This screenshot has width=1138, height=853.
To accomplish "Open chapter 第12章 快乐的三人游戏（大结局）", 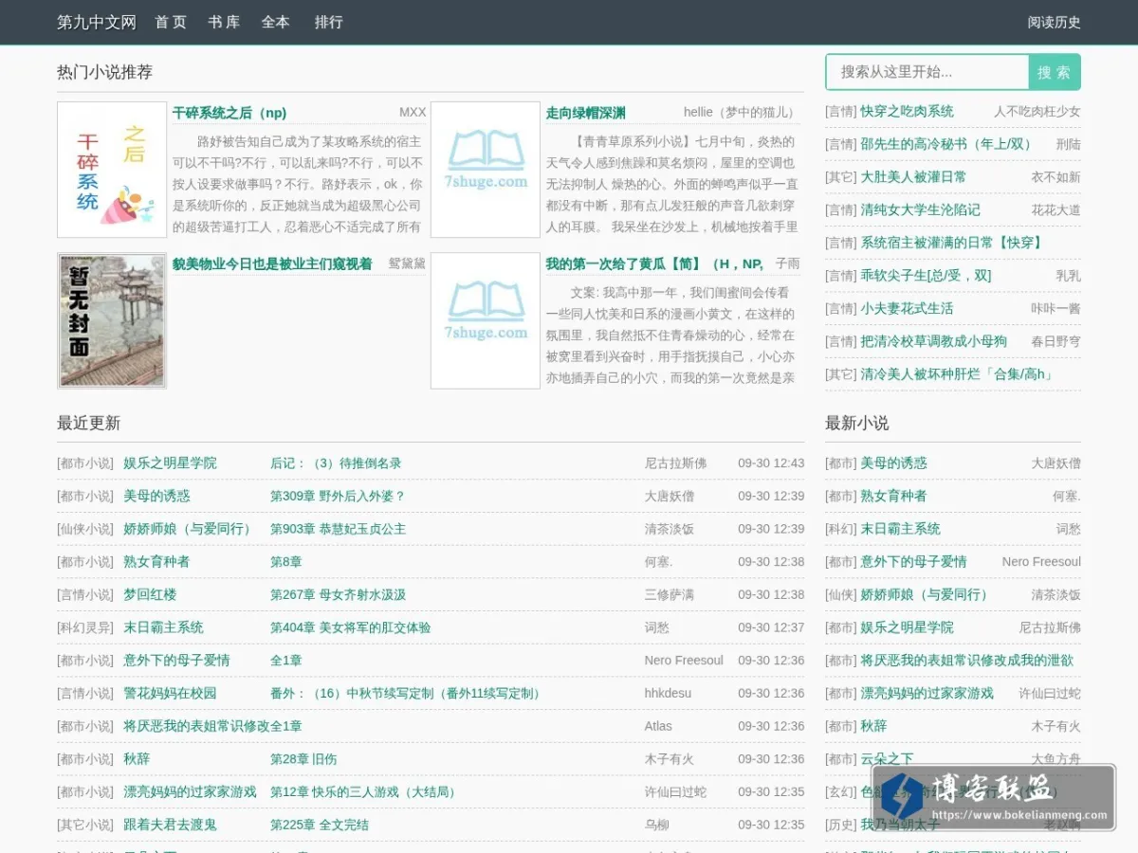I will coord(365,791).
